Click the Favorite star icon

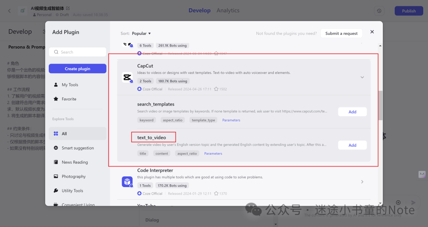pyautogui.click(x=56, y=99)
